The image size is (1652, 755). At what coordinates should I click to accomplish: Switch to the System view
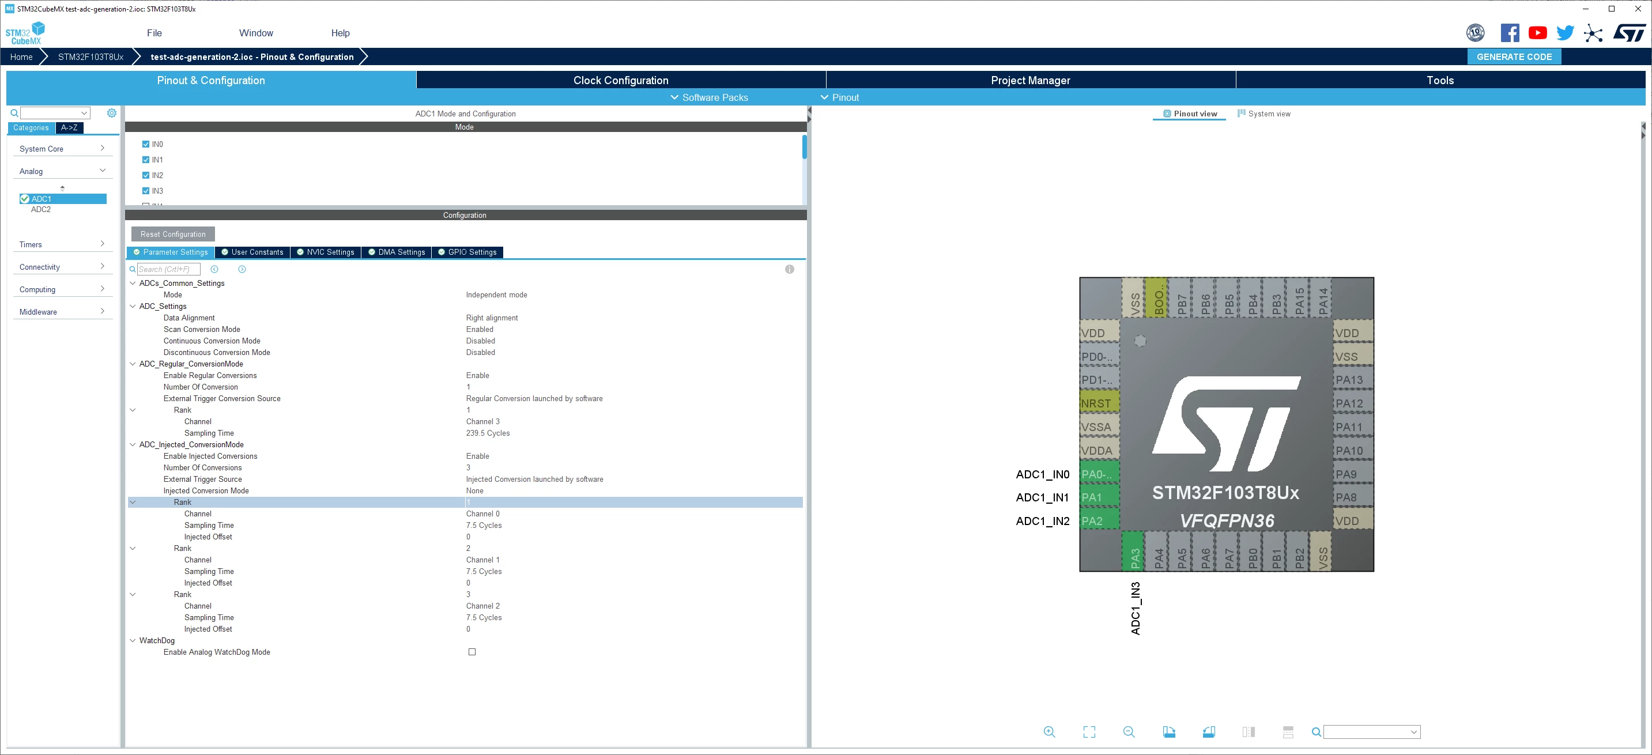(1263, 114)
